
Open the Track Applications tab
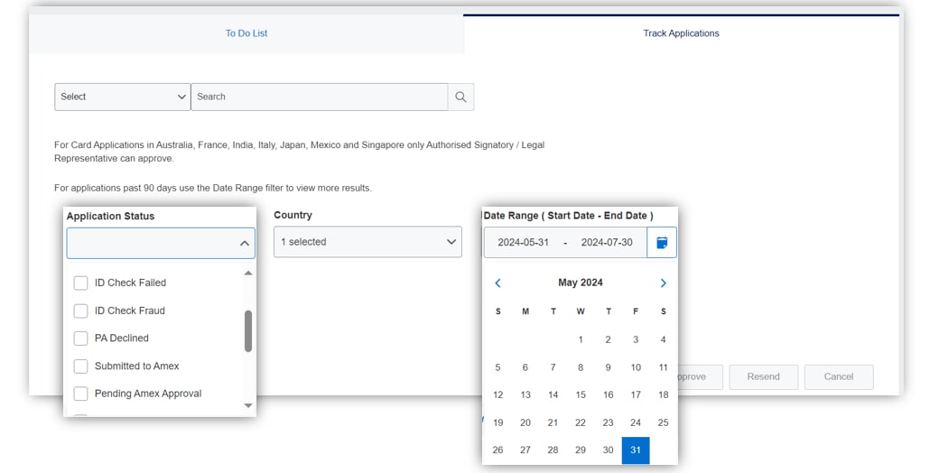click(681, 33)
